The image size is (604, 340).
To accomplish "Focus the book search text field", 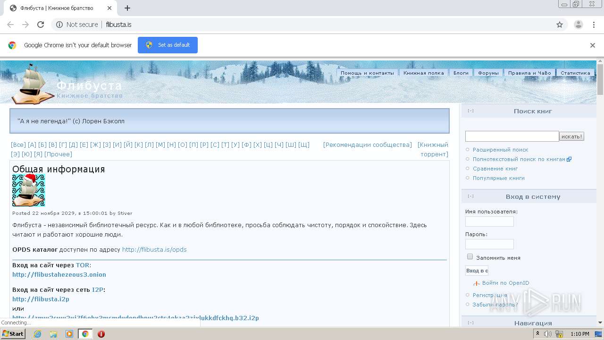I will tap(512, 136).
